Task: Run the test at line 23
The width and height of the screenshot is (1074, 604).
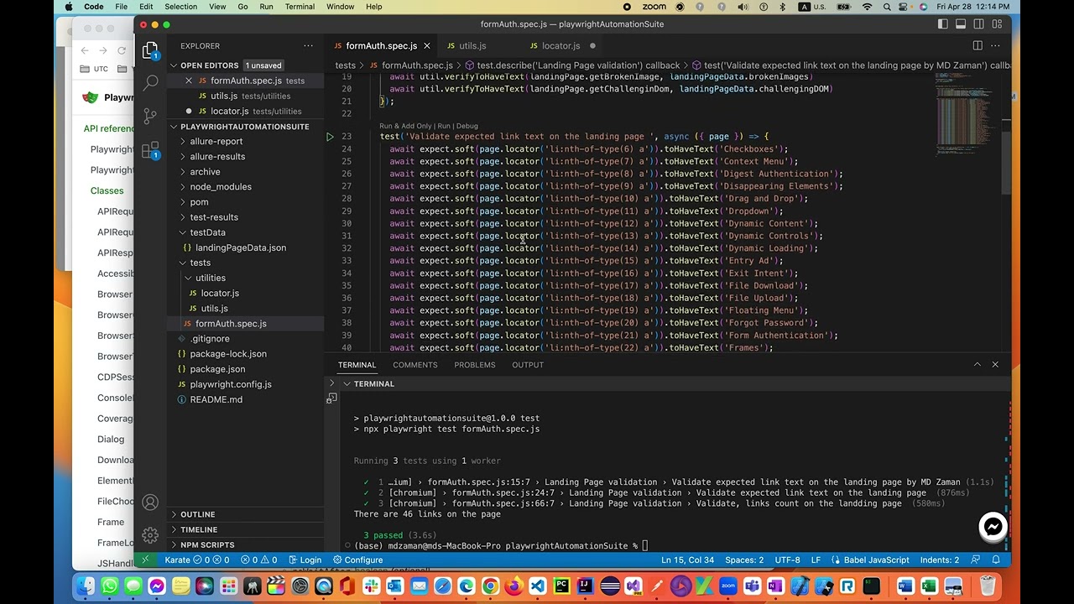Action: [x=330, y=137]
